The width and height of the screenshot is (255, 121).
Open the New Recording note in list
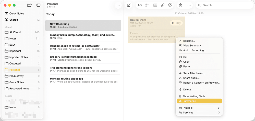click(83, 25)
